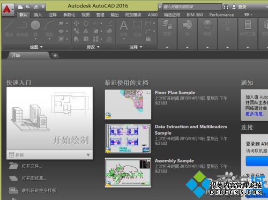Select the Fillet tool icon
Viewport: 268px width, 200px height.
pyautogui.click(x=96, y=31)
